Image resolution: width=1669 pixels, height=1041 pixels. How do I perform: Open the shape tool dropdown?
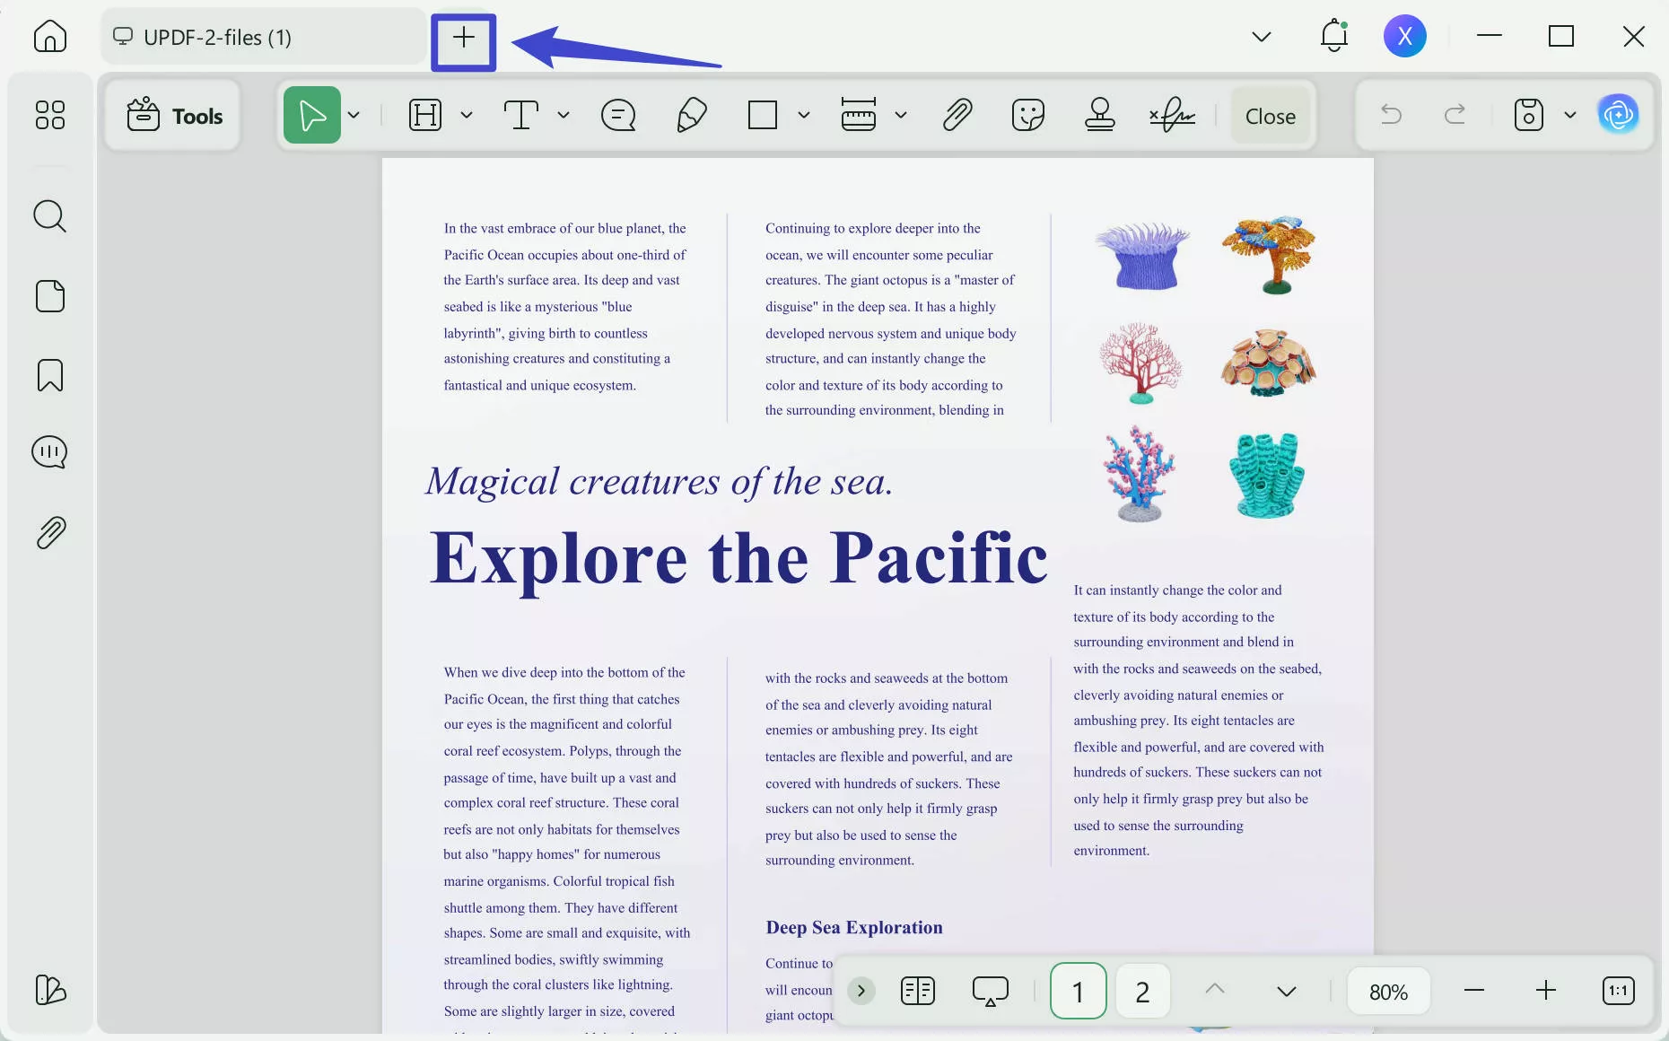coord(803,115)
